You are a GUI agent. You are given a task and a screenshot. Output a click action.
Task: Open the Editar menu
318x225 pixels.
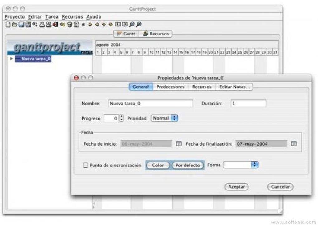35,17
